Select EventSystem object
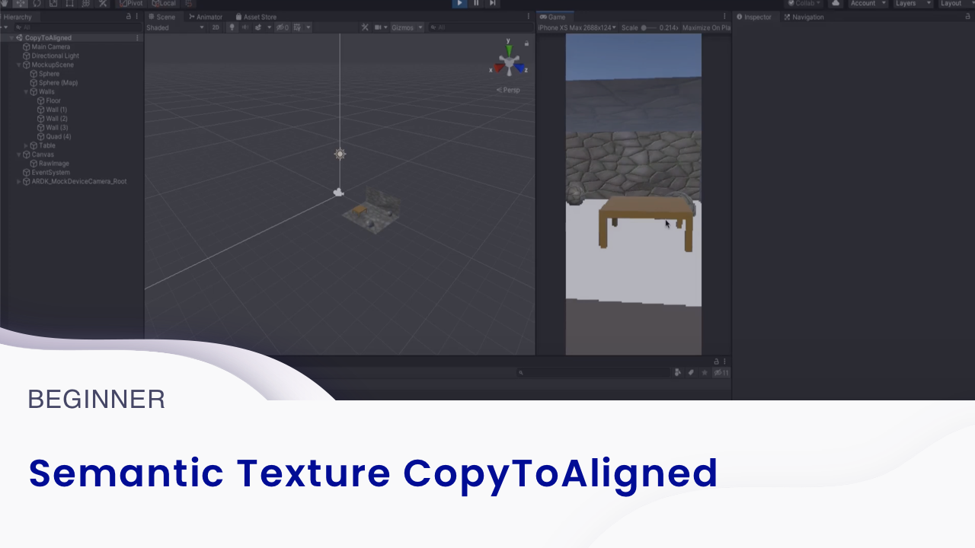Viewport: 975px width, 548px height. pyautogui.click(x=50, y=172)
